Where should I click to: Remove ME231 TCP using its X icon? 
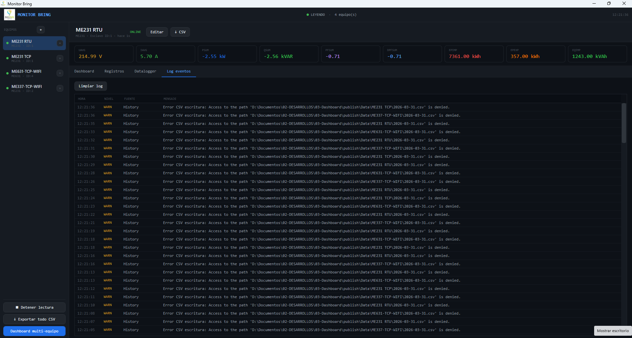60,58
